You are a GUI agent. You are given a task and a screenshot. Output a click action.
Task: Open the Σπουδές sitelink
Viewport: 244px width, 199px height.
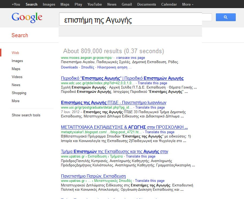(87, 67)
